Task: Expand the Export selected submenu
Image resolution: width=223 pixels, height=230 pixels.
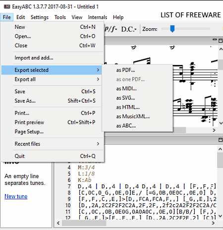Action: 53,70
